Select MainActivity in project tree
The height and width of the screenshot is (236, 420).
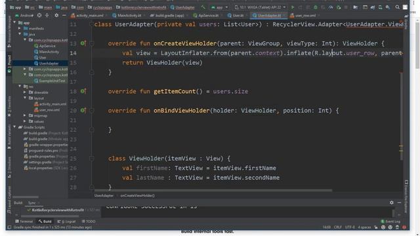click(49, 52)
